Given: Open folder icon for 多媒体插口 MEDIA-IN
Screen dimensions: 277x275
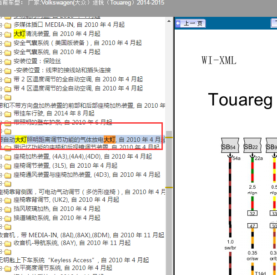Looking at the screenshot, I should tap(8, 25).
